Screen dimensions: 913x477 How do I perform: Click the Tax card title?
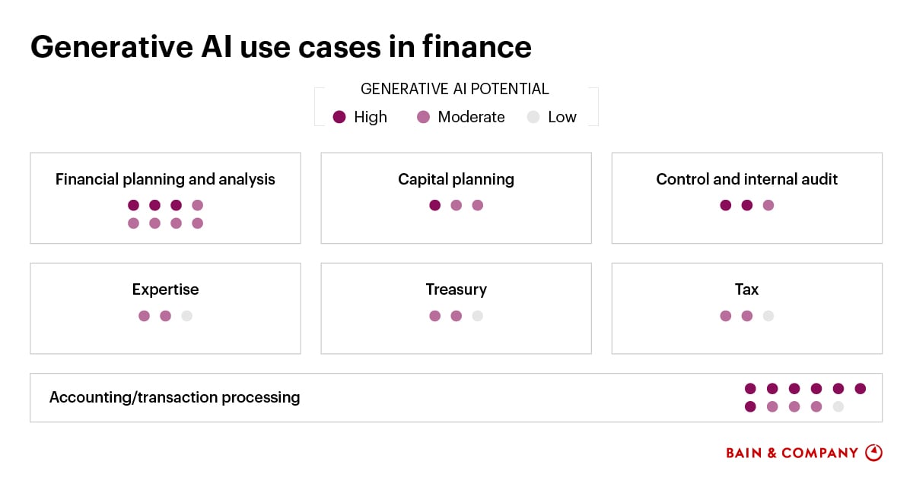pos(746,289)
